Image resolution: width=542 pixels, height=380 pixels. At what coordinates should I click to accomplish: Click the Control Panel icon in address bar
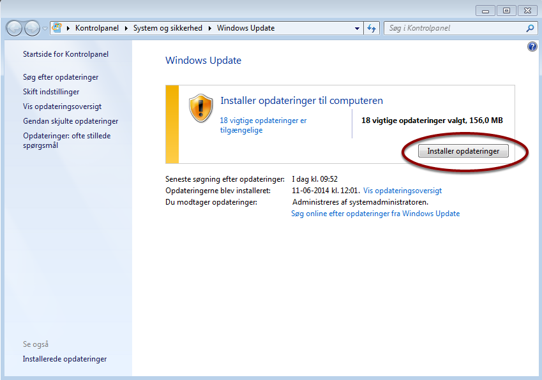click(x=57, y=27)
